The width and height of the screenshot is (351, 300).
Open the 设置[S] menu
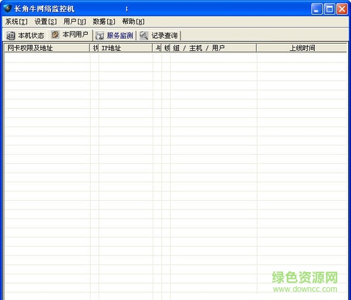pyautogui.click(x=46, y=22)
